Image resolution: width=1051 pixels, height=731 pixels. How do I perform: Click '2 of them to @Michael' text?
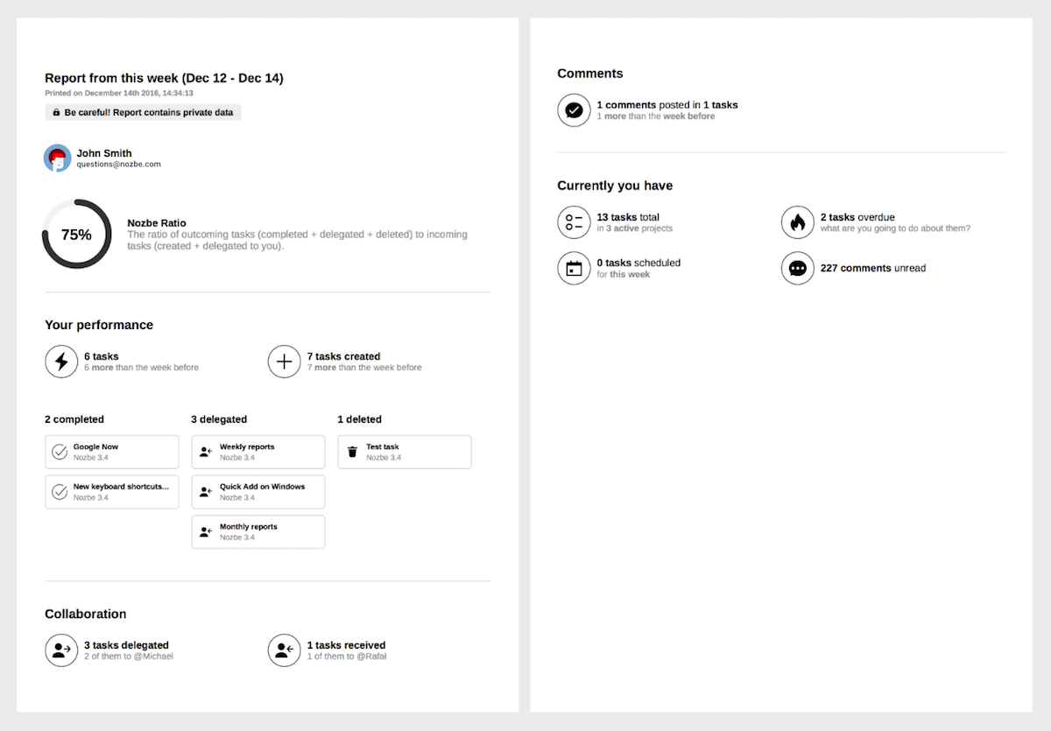(129, 657)
